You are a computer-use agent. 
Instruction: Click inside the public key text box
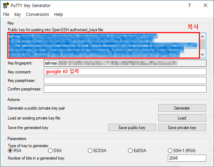[x=103, y=45]
